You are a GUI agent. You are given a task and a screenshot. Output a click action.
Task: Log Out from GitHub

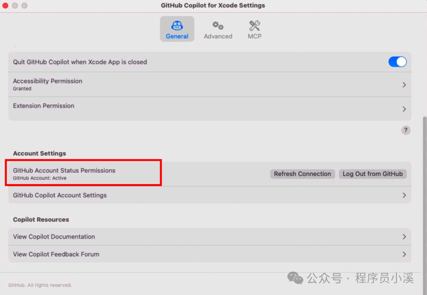[372, 174]
